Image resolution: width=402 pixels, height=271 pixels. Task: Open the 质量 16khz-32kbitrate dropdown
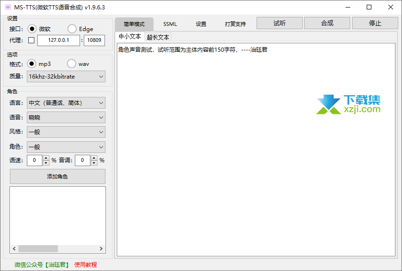(66, 77)
